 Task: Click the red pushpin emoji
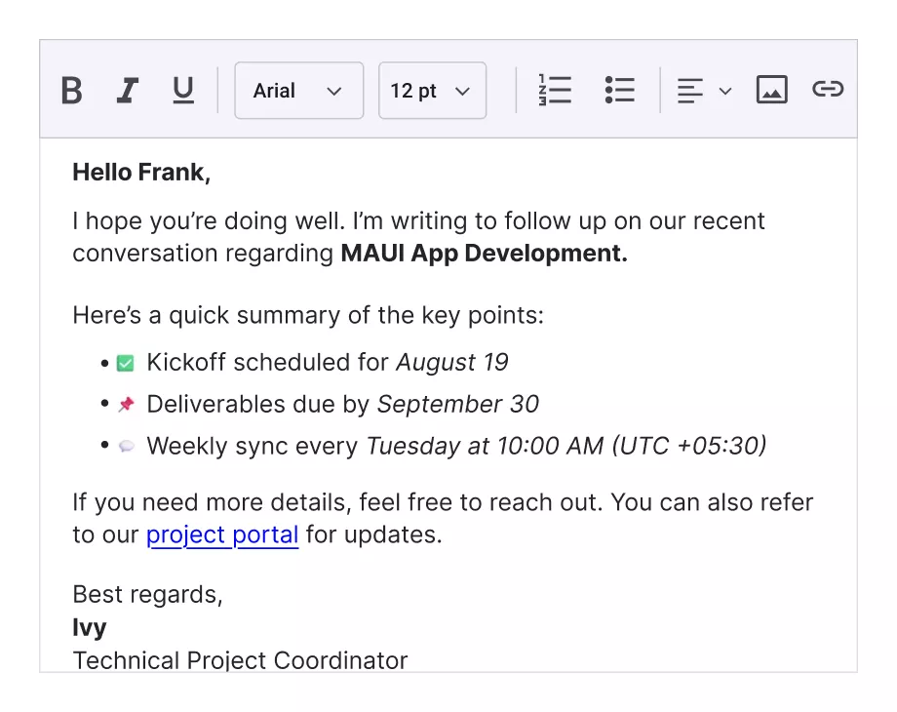click(x=126, y=404)
